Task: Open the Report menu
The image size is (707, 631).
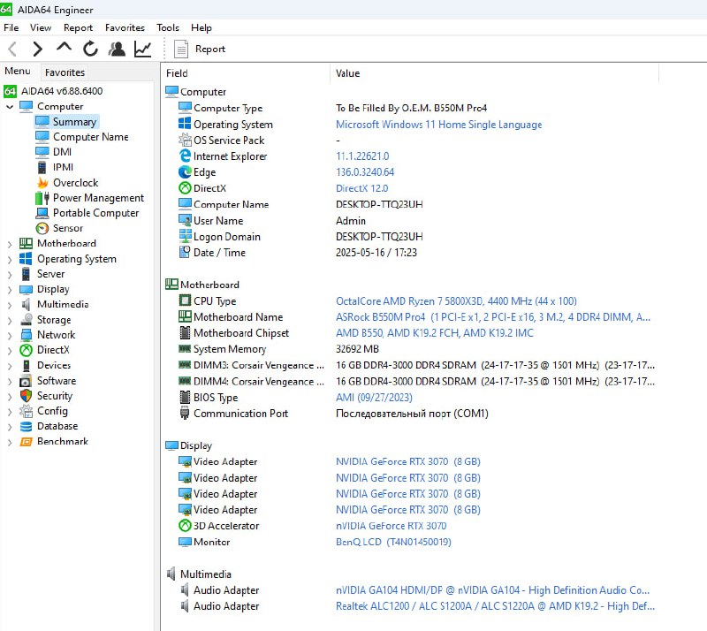Action: (78, 28)
